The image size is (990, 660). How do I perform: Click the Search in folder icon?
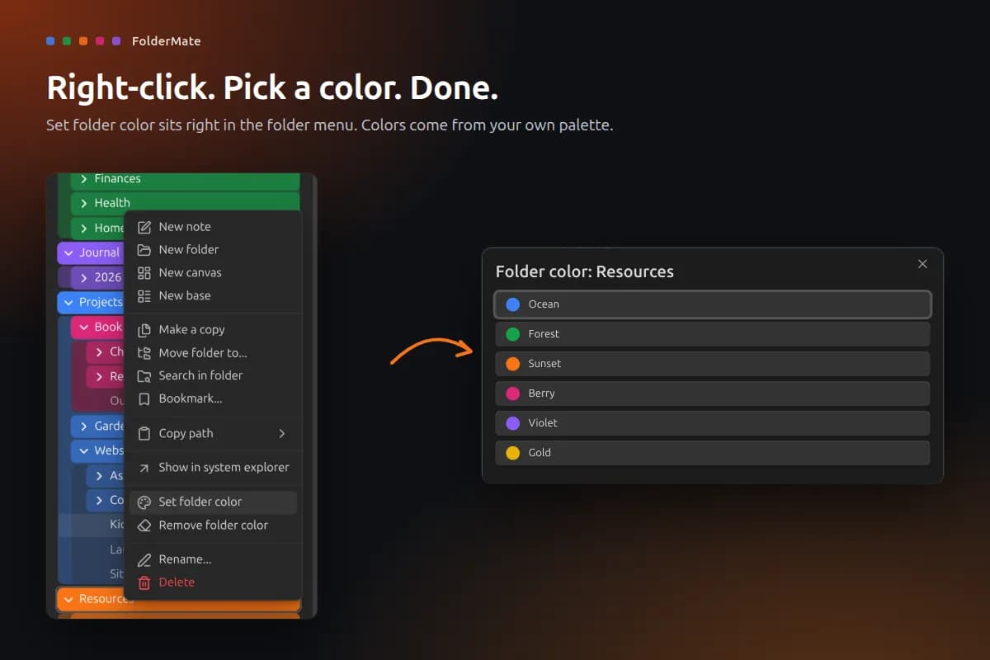144,376
